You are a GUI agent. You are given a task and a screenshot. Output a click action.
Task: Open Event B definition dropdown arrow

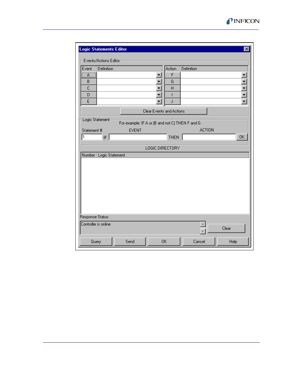click(x=159, y=82)
